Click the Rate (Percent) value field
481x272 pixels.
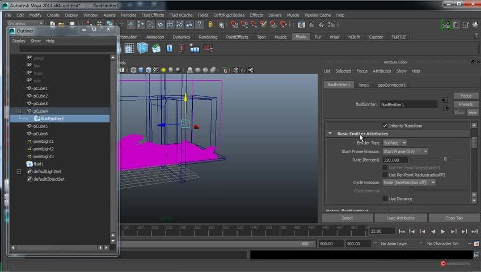click(395, 160)
